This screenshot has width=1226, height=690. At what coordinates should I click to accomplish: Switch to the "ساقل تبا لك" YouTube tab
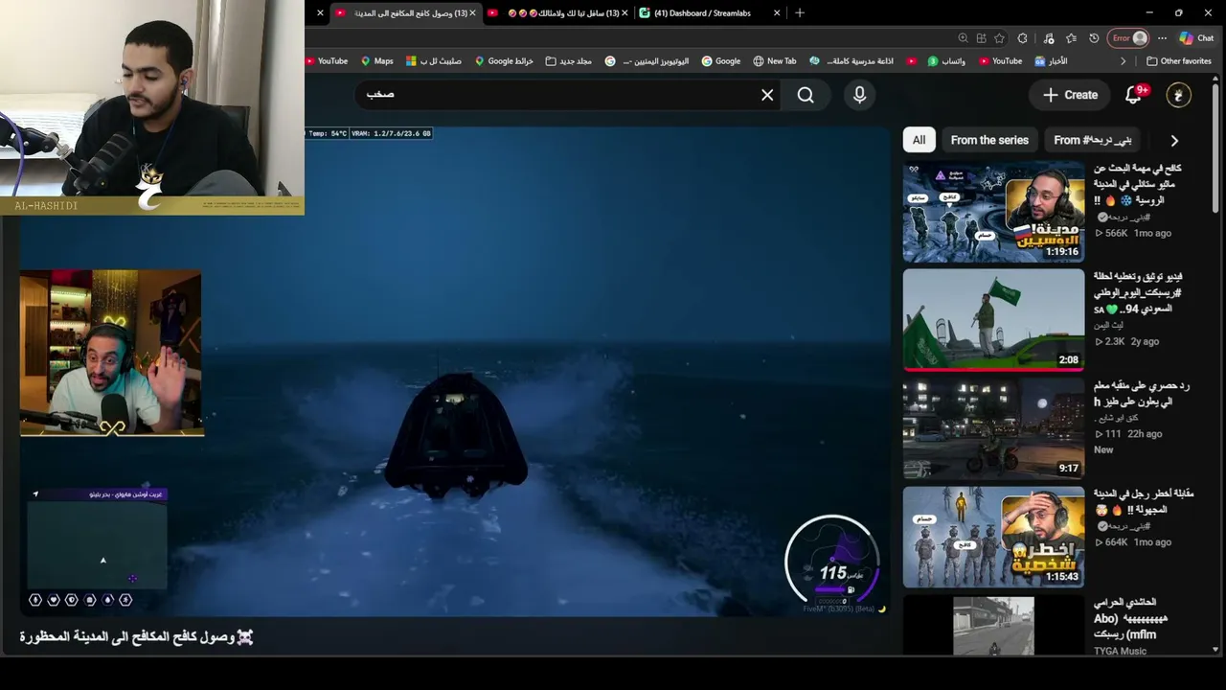point(556,13)
